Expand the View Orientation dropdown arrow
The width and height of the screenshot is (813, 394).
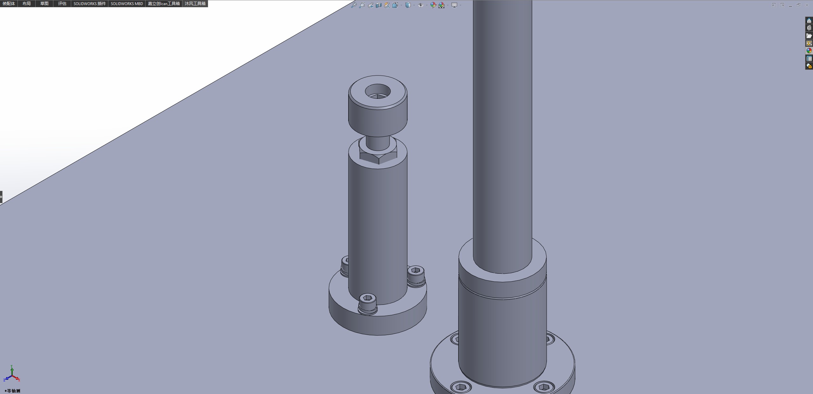pos(401,5)
